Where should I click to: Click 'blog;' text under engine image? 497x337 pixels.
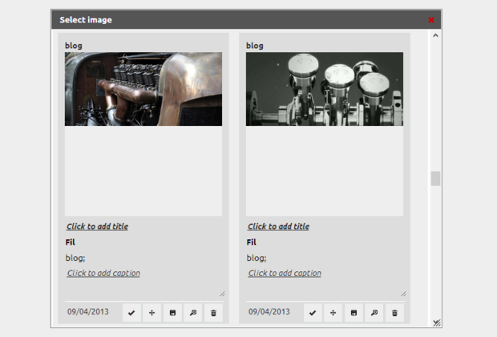pos(75,258)
